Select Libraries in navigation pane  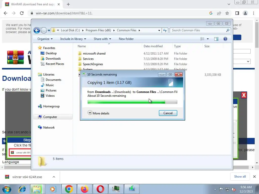tap(49, 75)
